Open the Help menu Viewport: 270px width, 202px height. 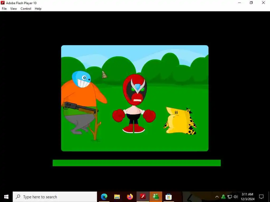[x=38, y=9]
